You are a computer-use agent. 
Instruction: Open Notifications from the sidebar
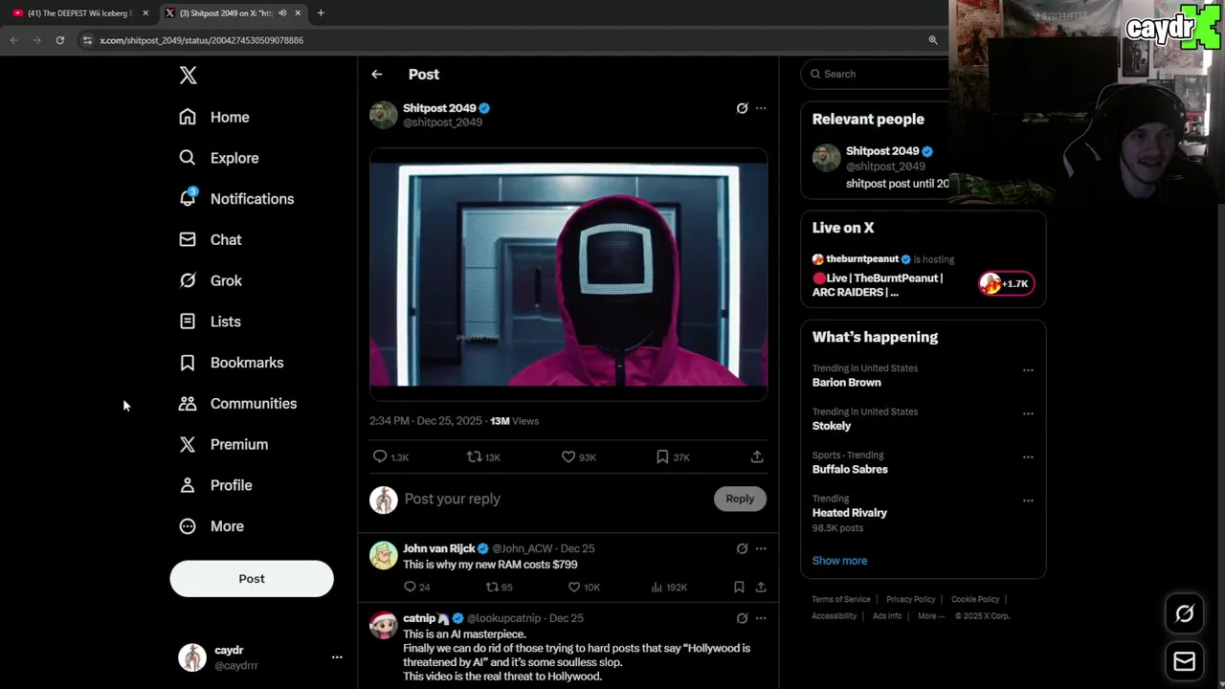point(236,198)
